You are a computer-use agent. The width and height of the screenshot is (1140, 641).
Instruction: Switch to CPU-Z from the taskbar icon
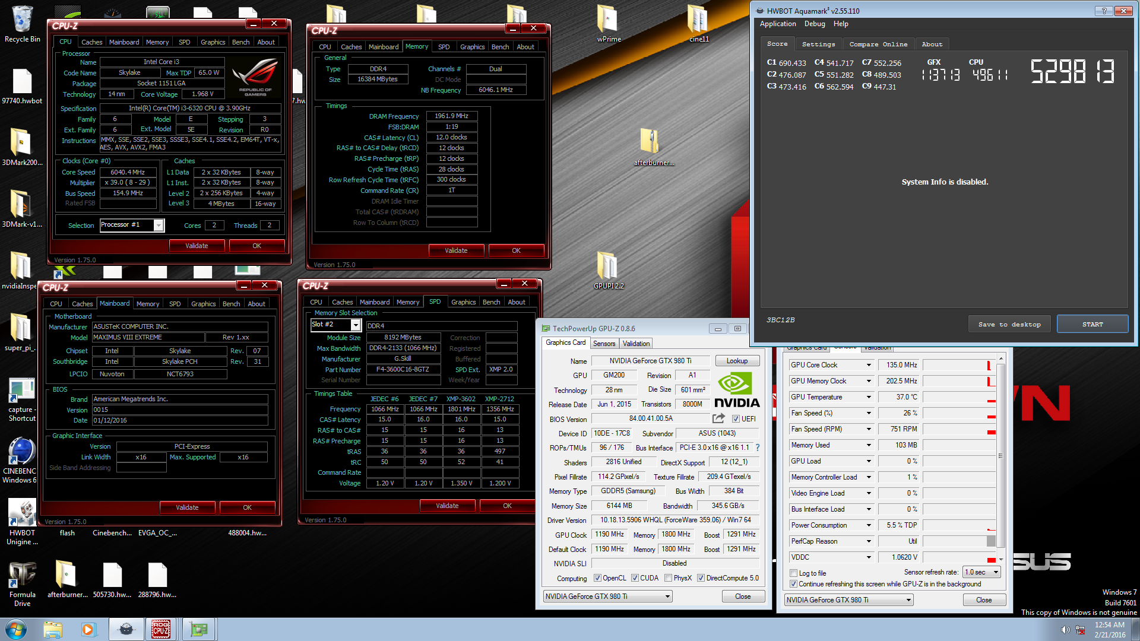161,629
